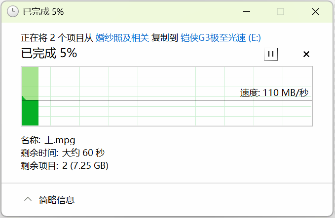The width and height of the screenshot is (335, 218).
Task: Click the remaining time 大约 60 秒 text
Action: (x=83, y=153)
